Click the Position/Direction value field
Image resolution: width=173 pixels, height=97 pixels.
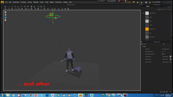(x=164, y=51)
